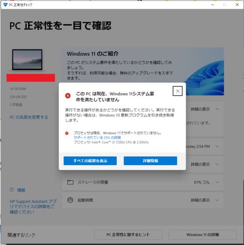
Task: Expand the Thursday 2:54 PM row chevron
Action: point(217,147)
